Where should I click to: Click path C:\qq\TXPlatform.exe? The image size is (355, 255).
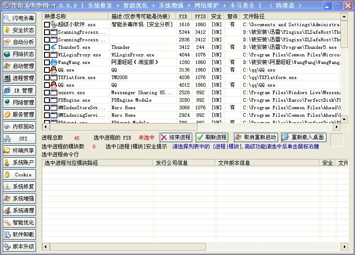270,78
